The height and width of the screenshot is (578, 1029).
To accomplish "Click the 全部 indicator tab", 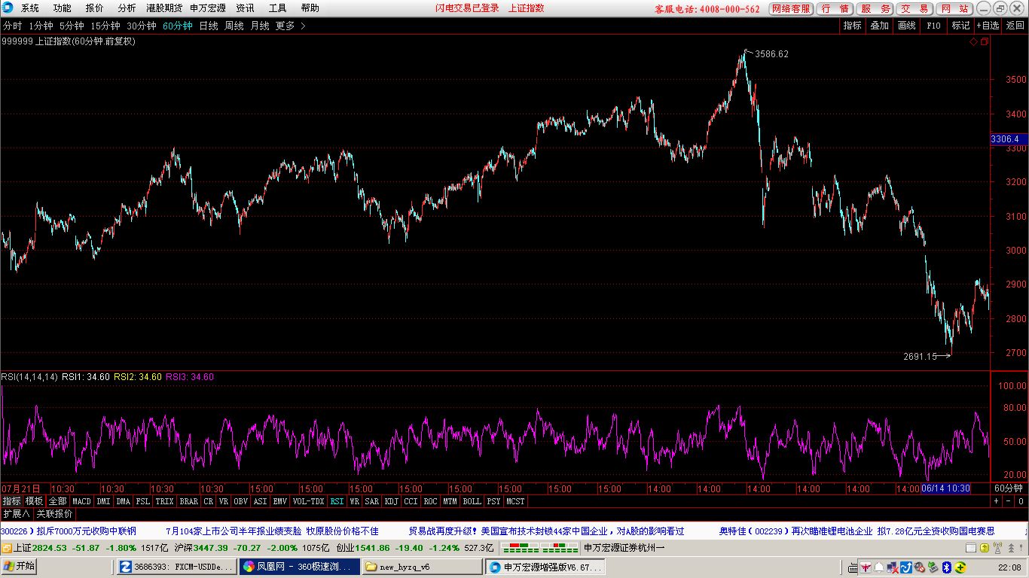I will (58, 500).
